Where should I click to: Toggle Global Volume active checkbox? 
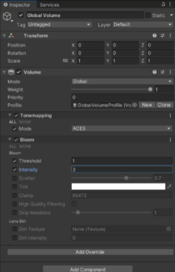point(21,15)
